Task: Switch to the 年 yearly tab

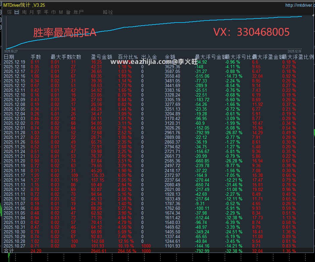Action: click(46, 12)
